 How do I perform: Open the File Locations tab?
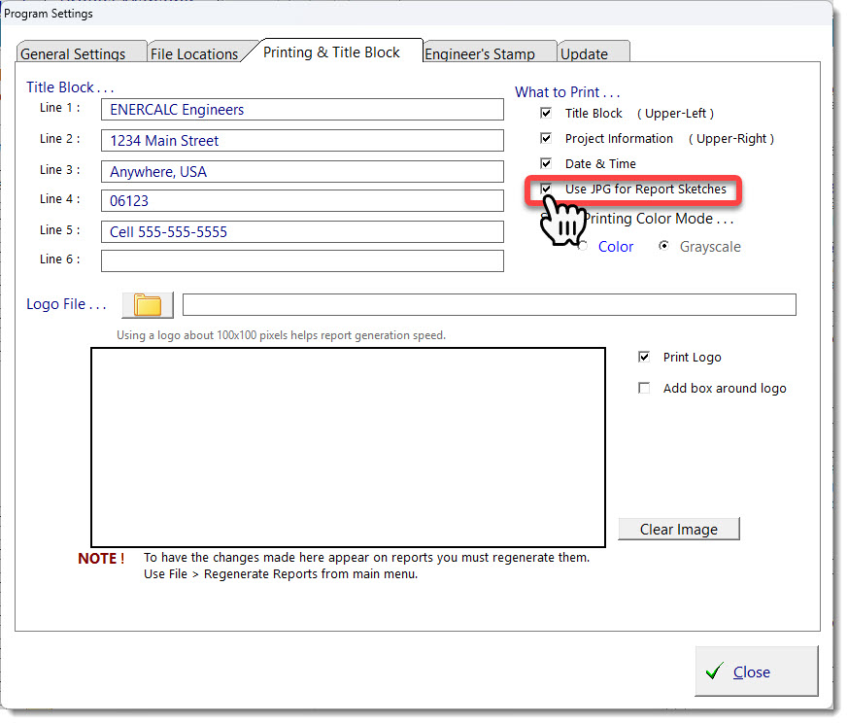click(194, 53)
